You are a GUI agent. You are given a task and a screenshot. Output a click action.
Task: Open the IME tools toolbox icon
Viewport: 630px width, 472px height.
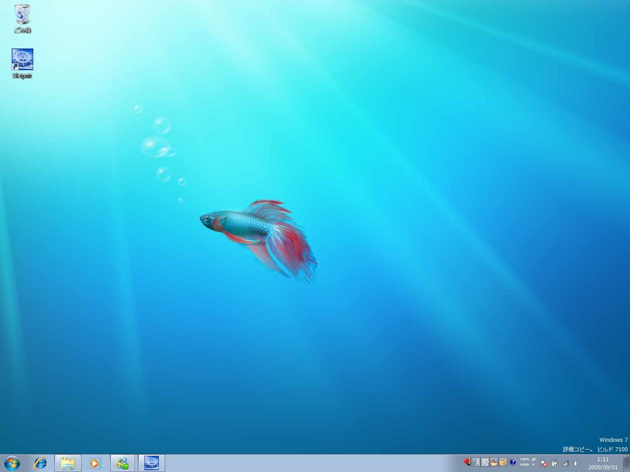[503, 462]
